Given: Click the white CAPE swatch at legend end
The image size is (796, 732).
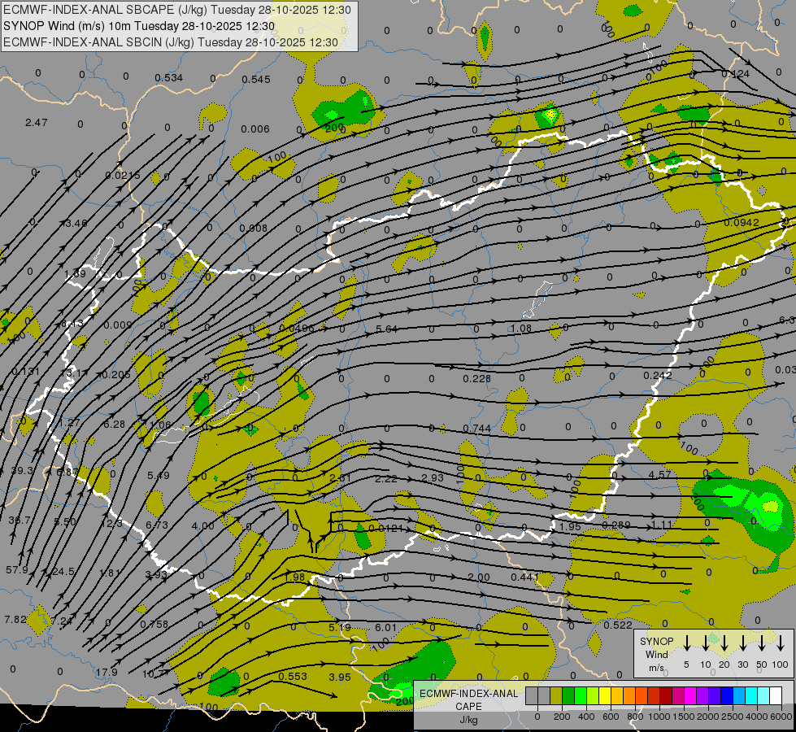Looking at the screenshot, I should tap(776, 695).
